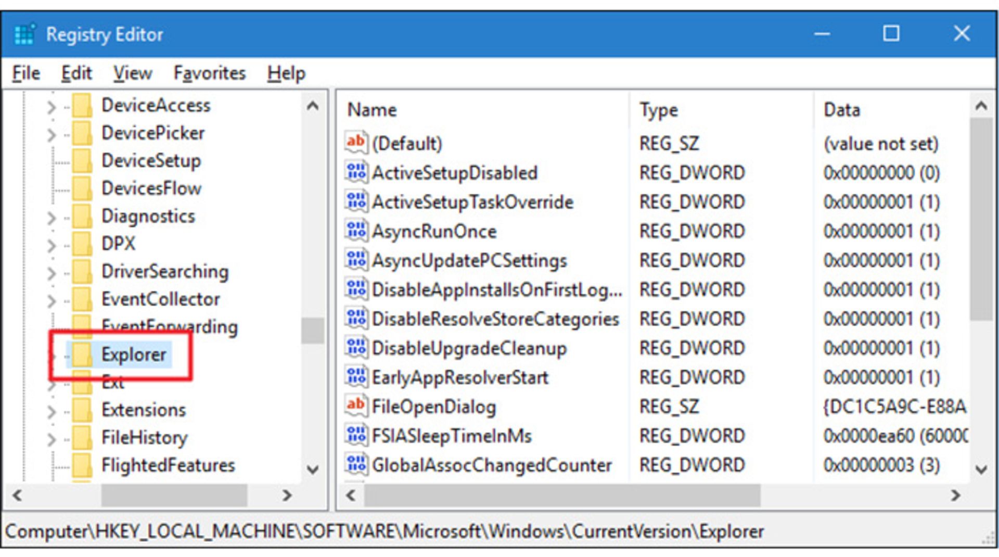Click the DWORD icon of FSIASleepTimeInMs
This screenshot has width=999, height=557.
[356, 435]
